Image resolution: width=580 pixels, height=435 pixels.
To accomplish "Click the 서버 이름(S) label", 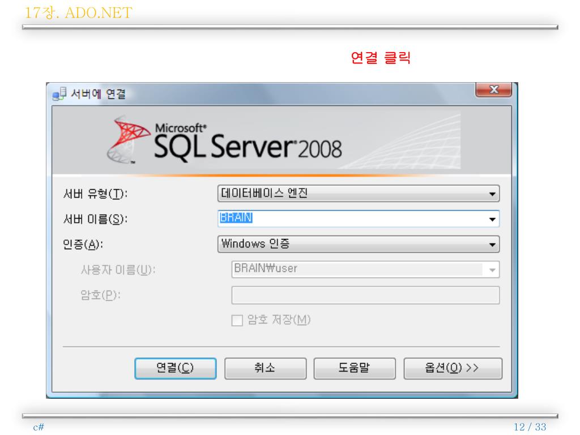I will pyautogui.click(x=95, y=219).
